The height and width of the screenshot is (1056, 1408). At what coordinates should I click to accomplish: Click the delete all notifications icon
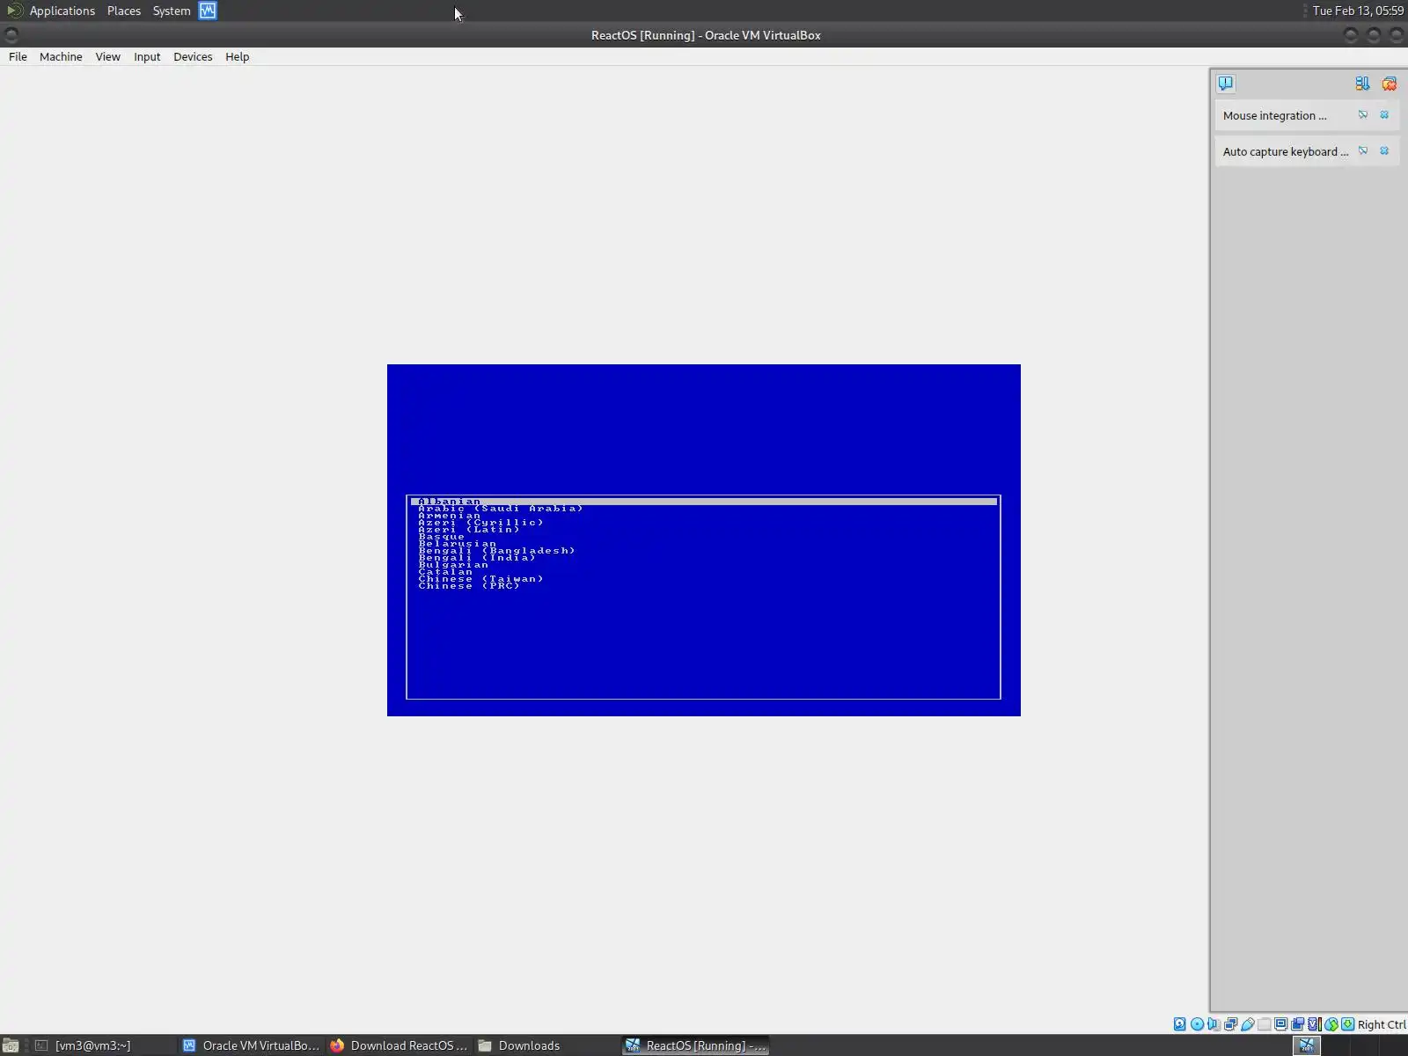1390,84
